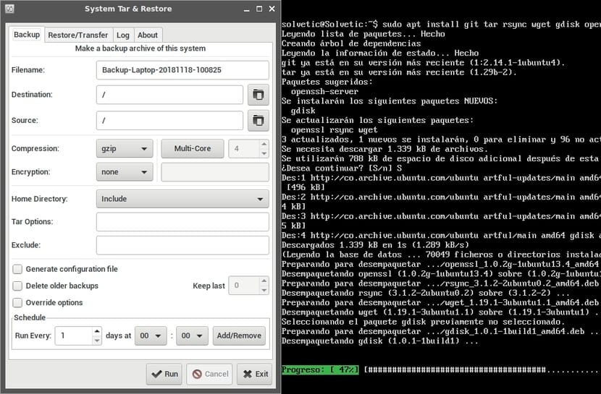Open the Encryption none dropdown
601x394 pixels.
125,172
